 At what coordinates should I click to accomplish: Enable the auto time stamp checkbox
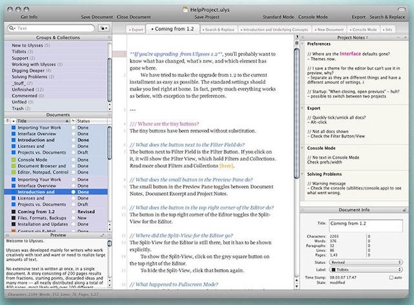pyautogui.click(x=391, y=278)
